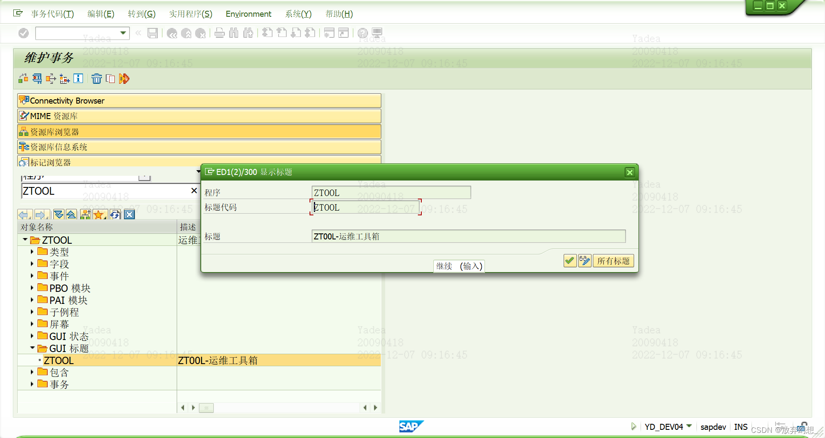Click the Save floppy disk icon
Viewport: 825px width, 438px height.
point(153,33)
